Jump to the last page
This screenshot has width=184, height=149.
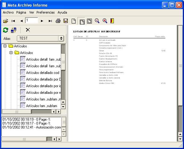tap(50, 21)
